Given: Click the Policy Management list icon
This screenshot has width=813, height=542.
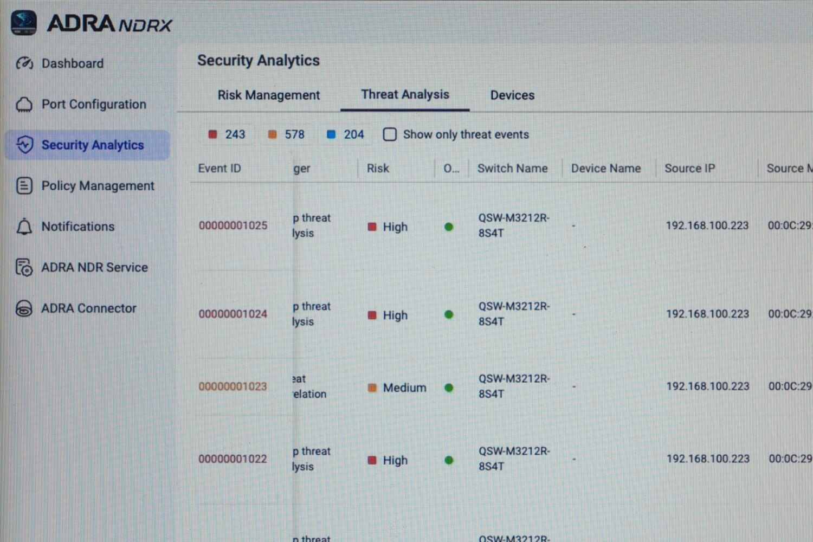Looking at the screenshot, I should 24,186.
